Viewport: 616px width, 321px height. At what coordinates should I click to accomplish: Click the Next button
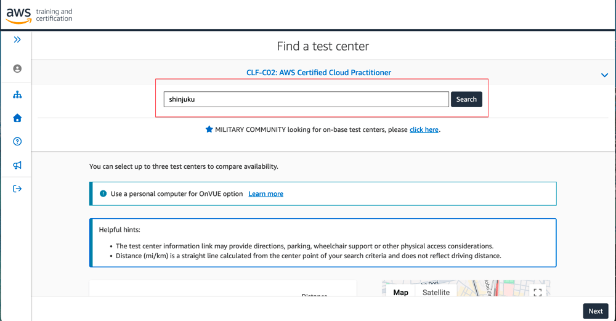pos(596,311)
